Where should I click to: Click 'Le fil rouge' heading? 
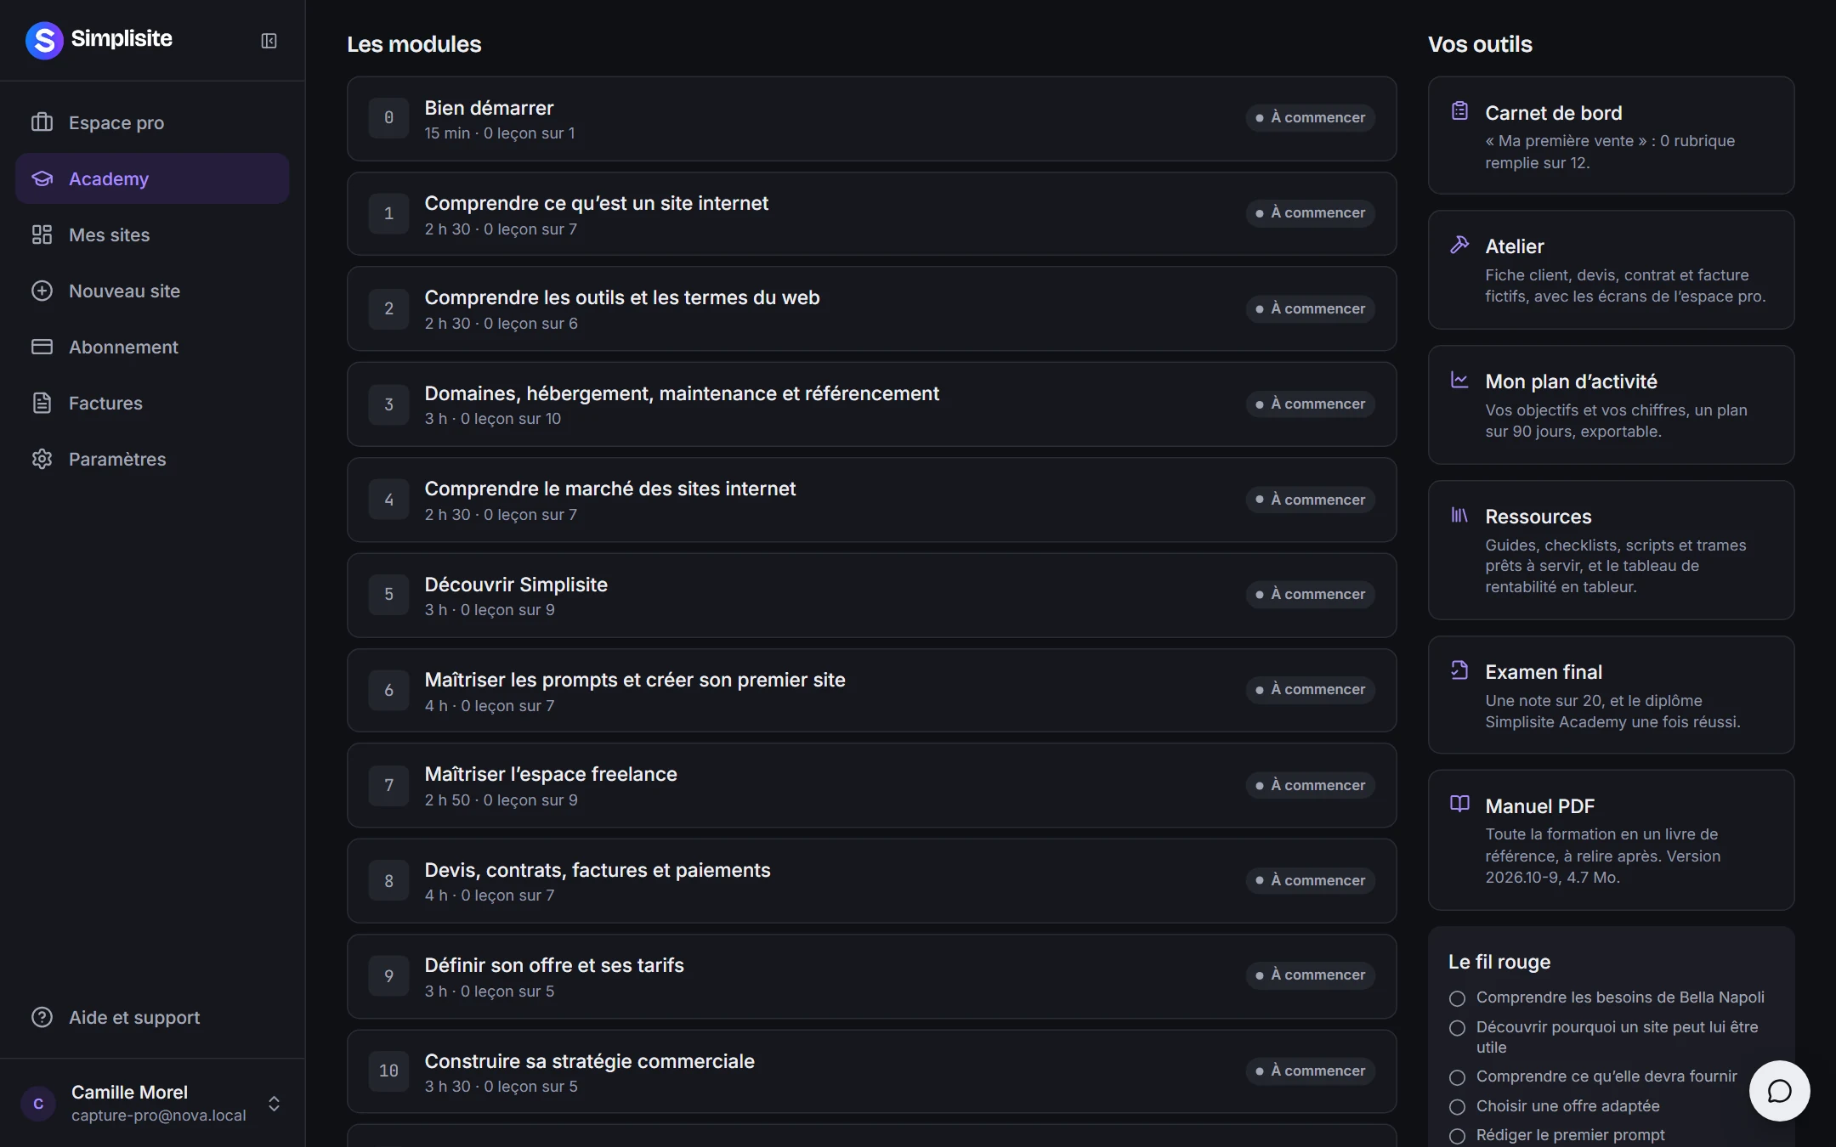(1499, 962)
